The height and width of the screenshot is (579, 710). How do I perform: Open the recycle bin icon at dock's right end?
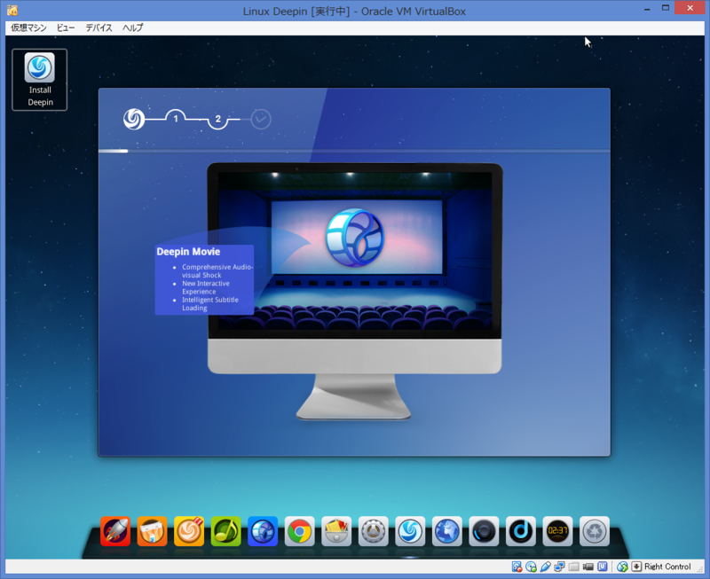(x=593, y=532)
